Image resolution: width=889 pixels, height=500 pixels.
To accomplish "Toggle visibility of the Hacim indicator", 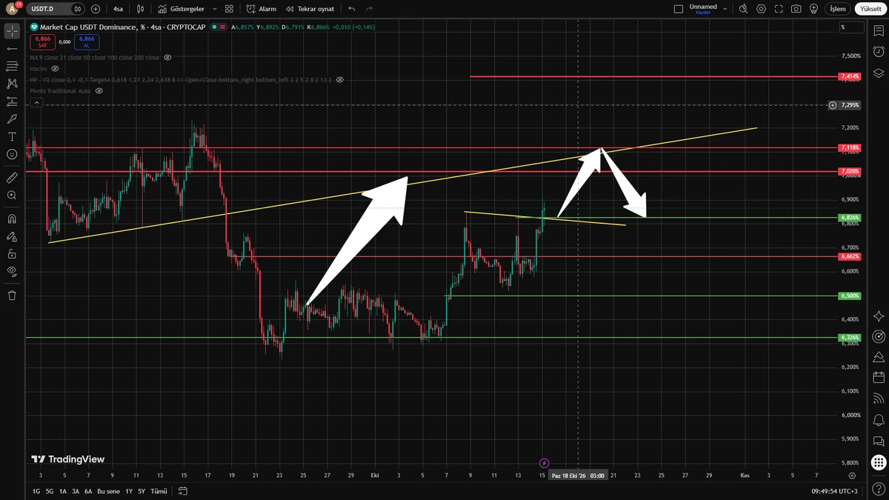I will 55,68.
